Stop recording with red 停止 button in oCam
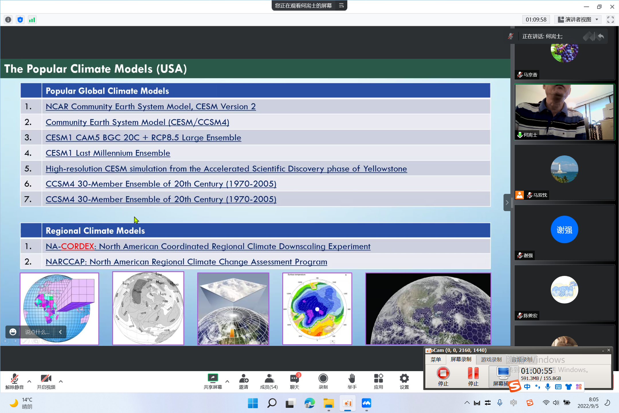 pos(443,376)
